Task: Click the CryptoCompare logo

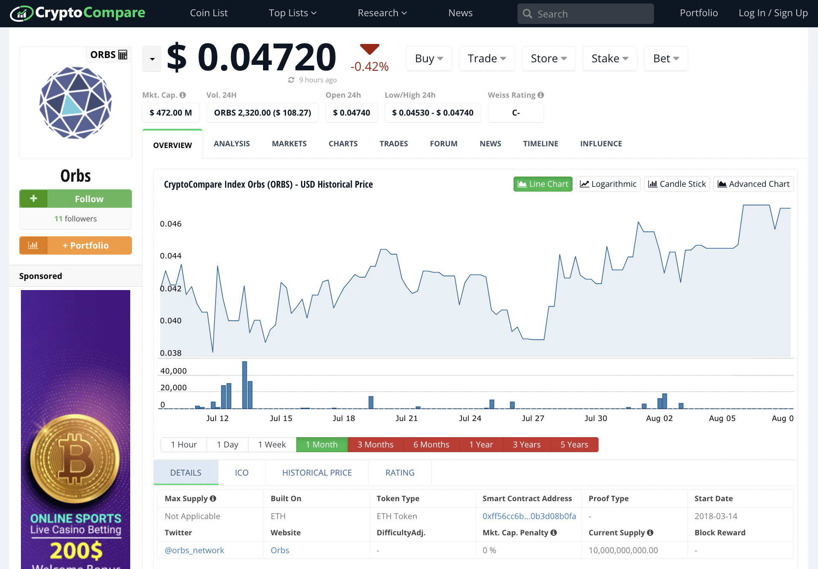Action: click(78, 13)
